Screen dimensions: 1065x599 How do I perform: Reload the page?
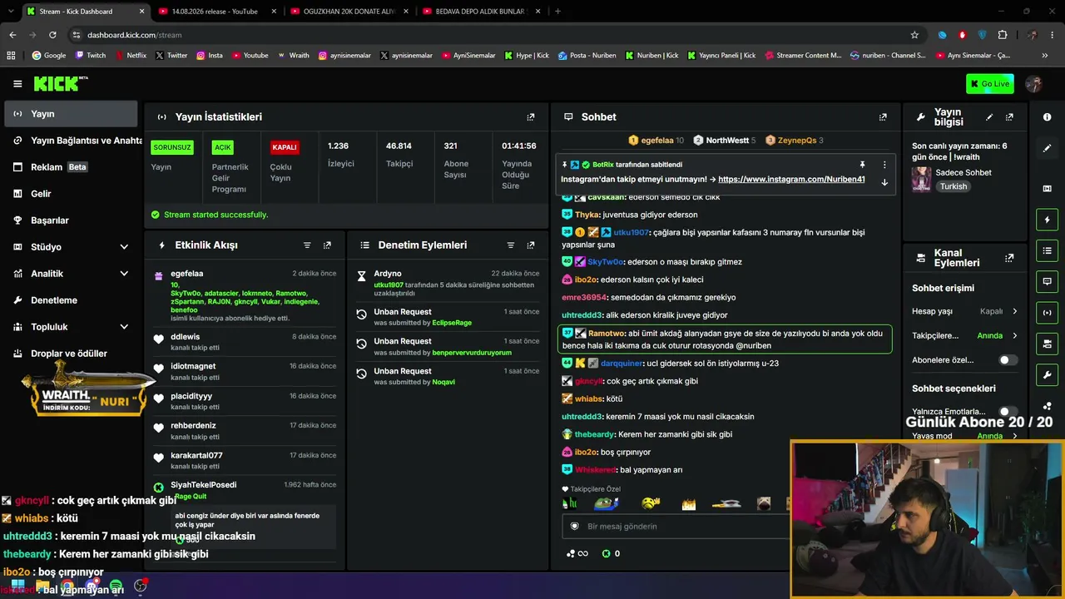[x=52, y=35]
